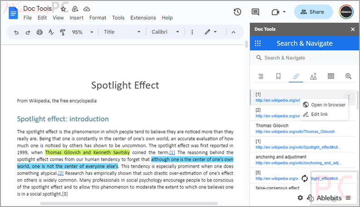
Task: Switch to the links tab
Action: coord(296,76)
